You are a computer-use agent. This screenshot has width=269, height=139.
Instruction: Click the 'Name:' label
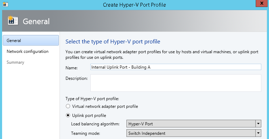71,68
